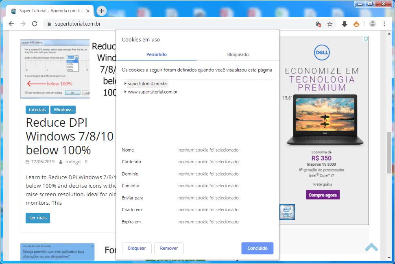Click the scroll-to-top arrow on the page

coord(371,247)
